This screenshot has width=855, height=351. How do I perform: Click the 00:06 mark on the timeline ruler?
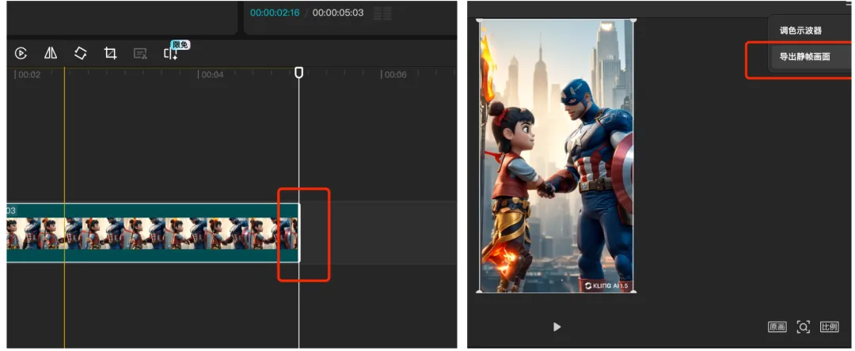(x=394, y=75)
